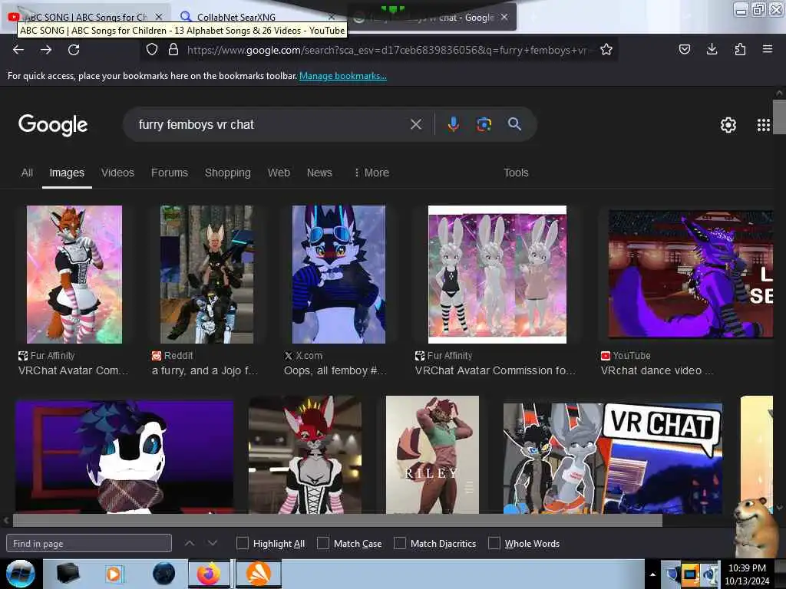Save page to Pocket icon
The image size is (786, 589).
[684, 49]
